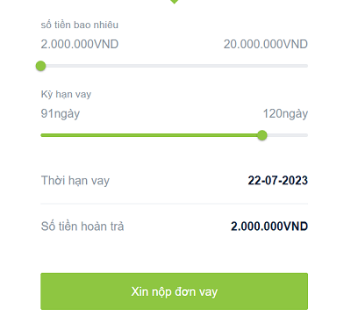The image size is (351, 331).
Task: Select the 20.000.000VND maximum amount label
Action: pyautogui.click(x=266, y=44)
